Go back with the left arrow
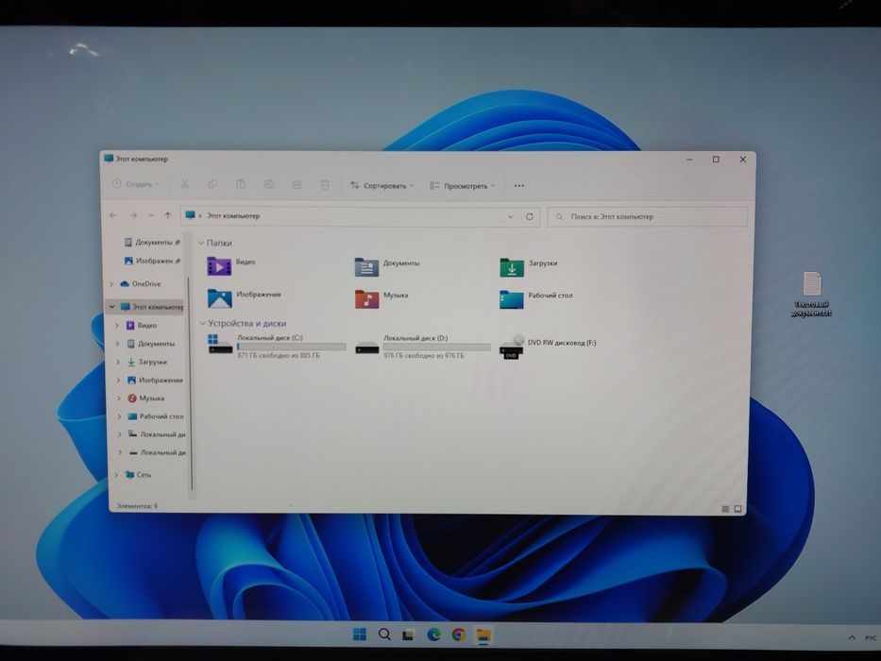 tap(113, 215)
